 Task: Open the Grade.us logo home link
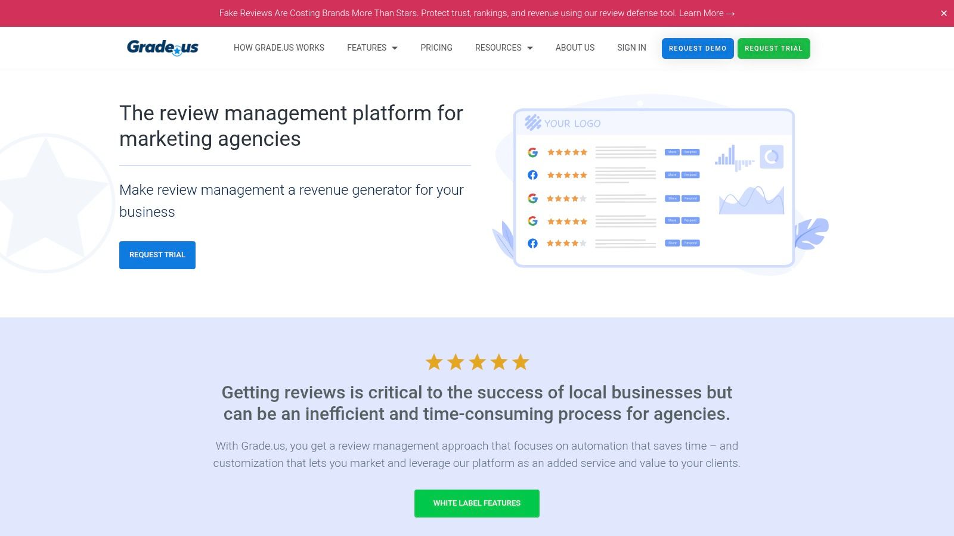point(163,48)
